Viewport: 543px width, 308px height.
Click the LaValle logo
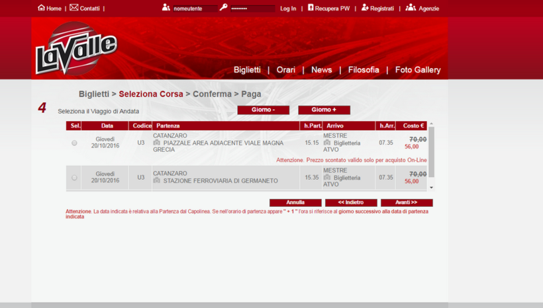(75, 49)
